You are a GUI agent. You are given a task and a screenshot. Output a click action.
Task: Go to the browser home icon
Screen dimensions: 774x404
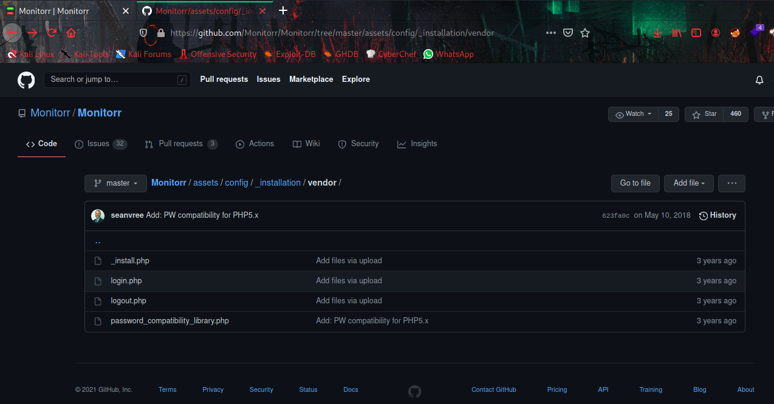point(71,33)
